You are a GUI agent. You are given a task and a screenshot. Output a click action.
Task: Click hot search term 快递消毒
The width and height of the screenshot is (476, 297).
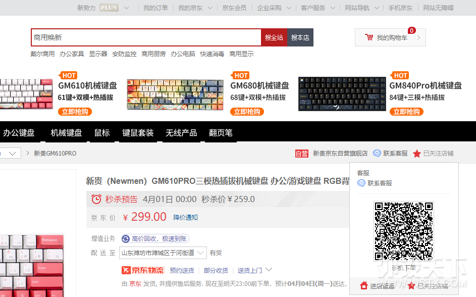click(x=212, y=54)
